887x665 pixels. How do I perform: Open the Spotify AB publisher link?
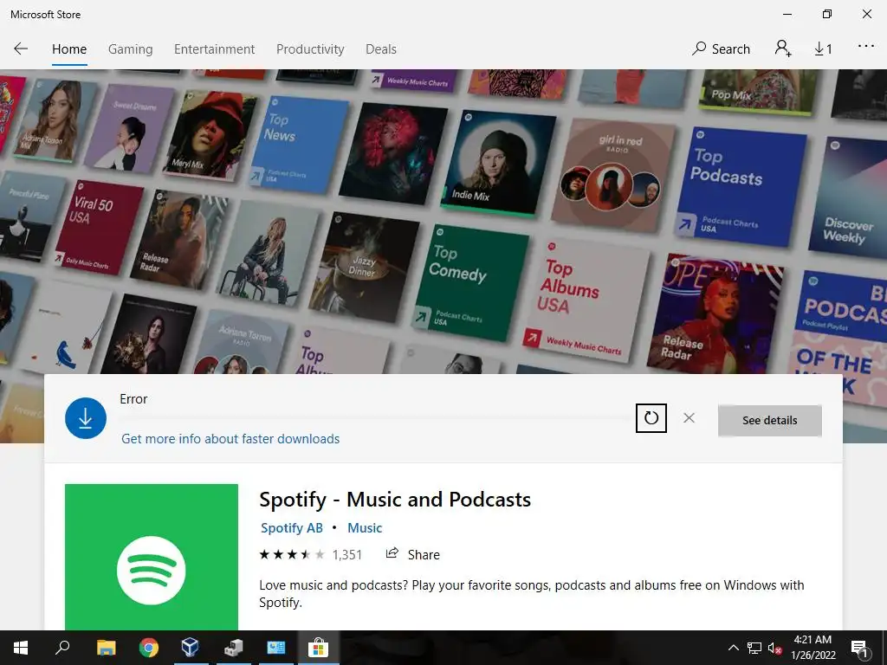click(291, 527)
